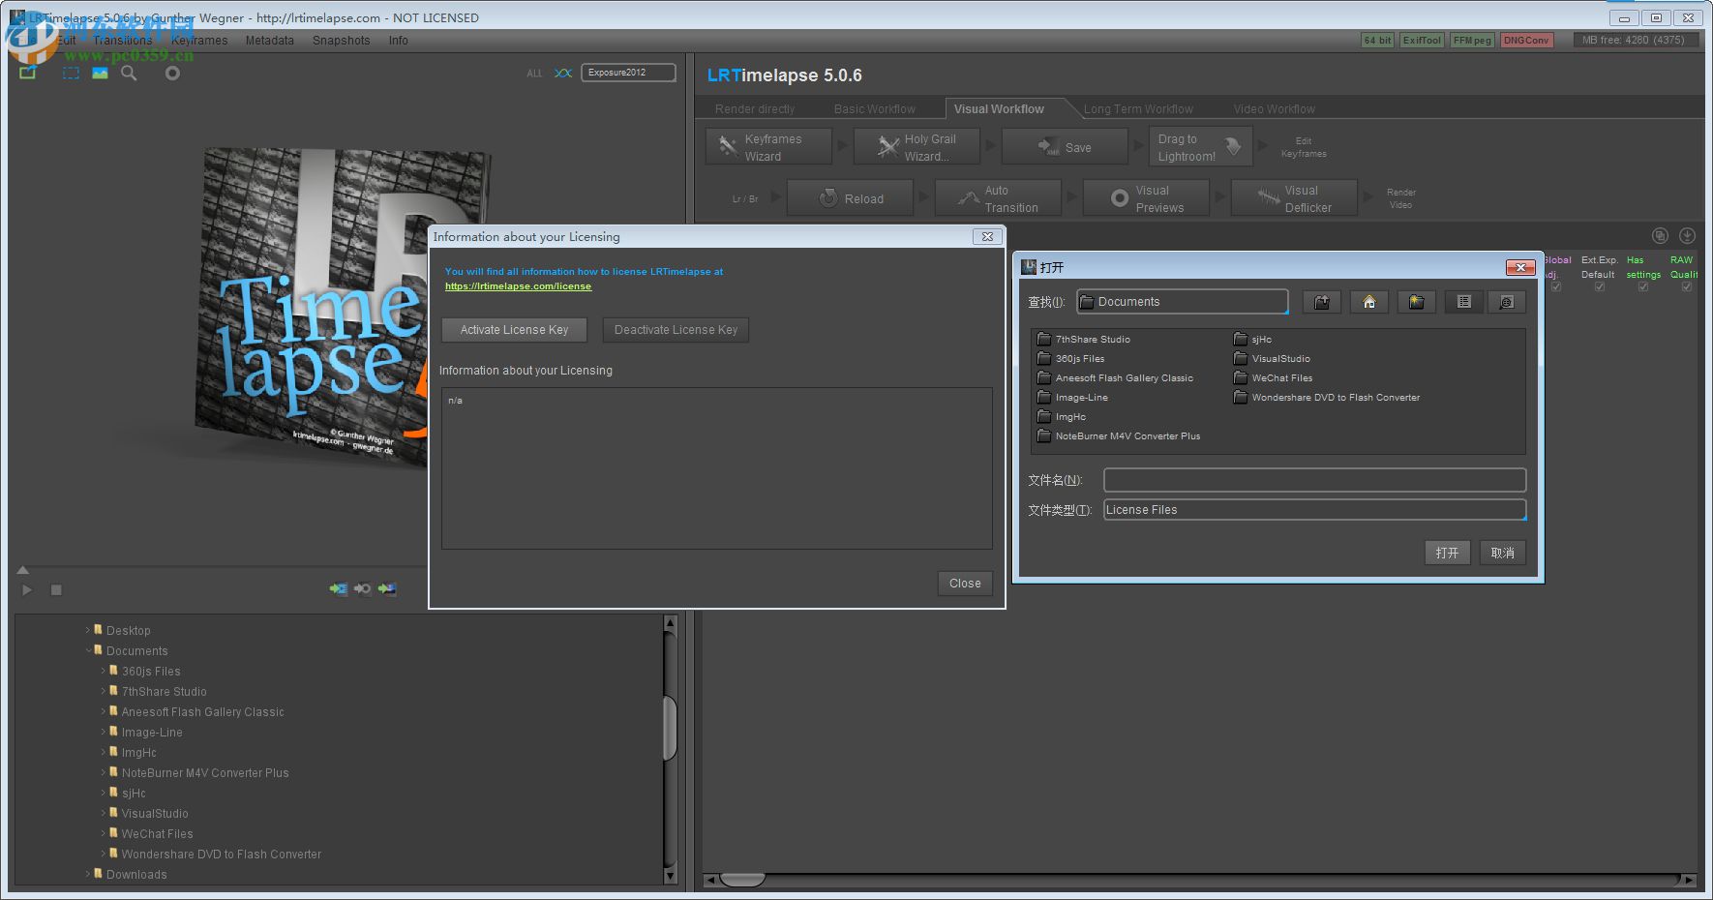Open the Documents location dropdown
The height and width of the screenshot is (900, 1713).
[x=1182, y=302]
